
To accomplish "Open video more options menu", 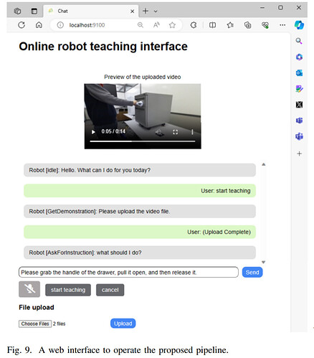I will click(x=192, y=132).
